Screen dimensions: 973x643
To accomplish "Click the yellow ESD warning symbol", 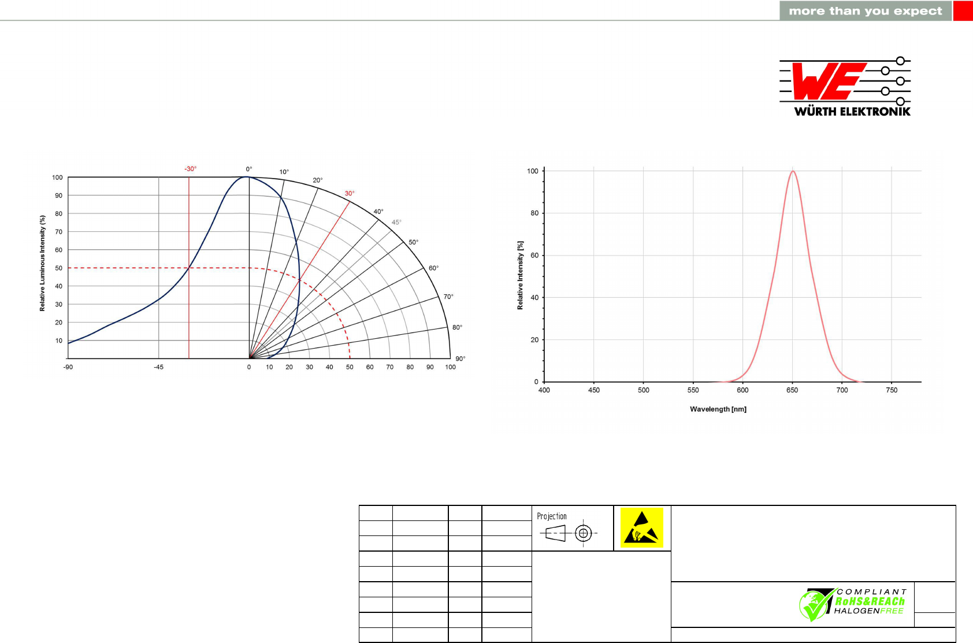I will click(641, 528).
